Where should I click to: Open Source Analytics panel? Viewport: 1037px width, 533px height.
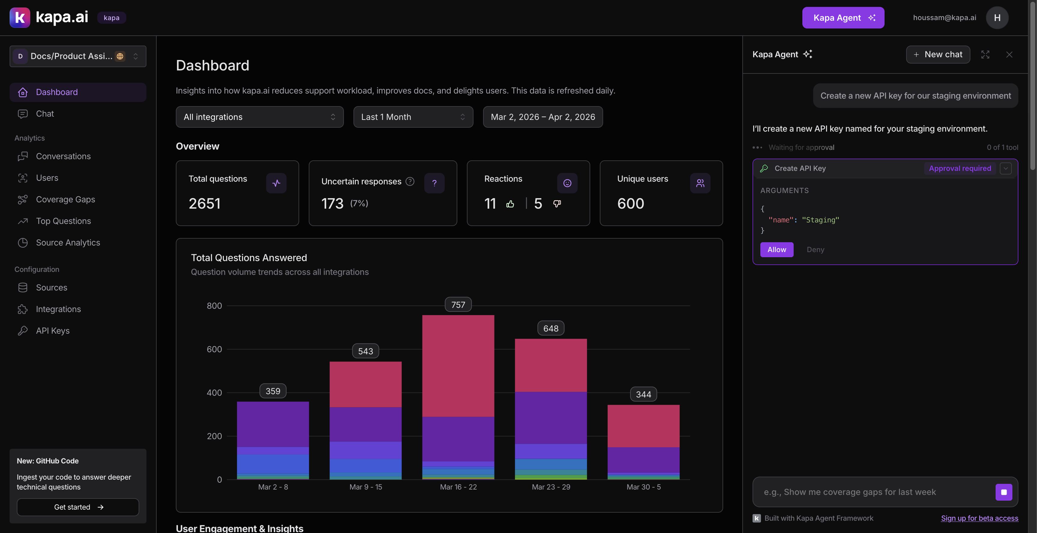coord(68,242)
